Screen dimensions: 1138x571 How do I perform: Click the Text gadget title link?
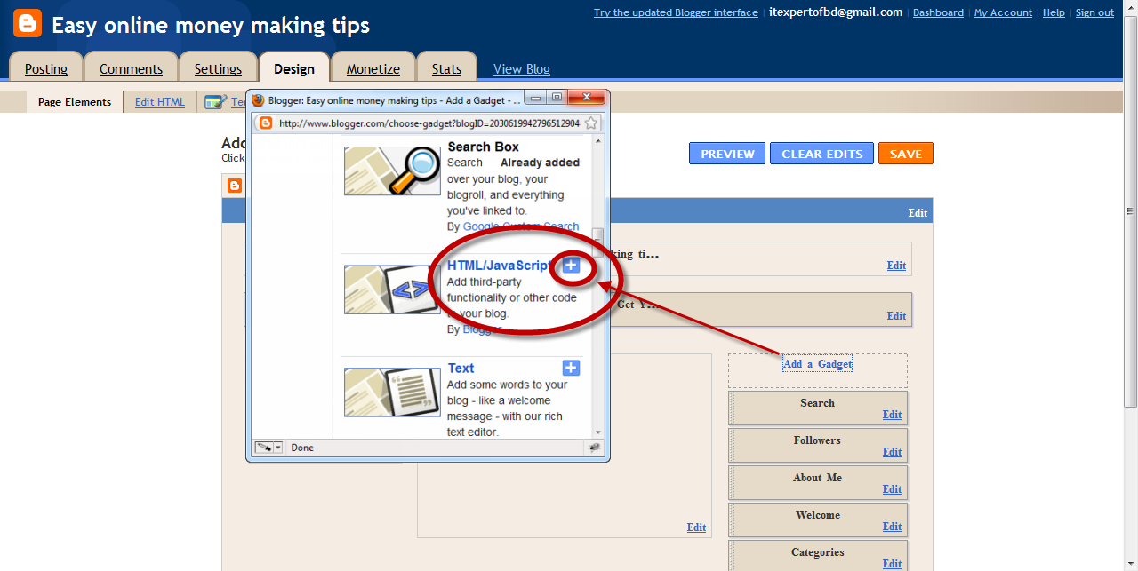pyautogui.click(x=461, y=368)
